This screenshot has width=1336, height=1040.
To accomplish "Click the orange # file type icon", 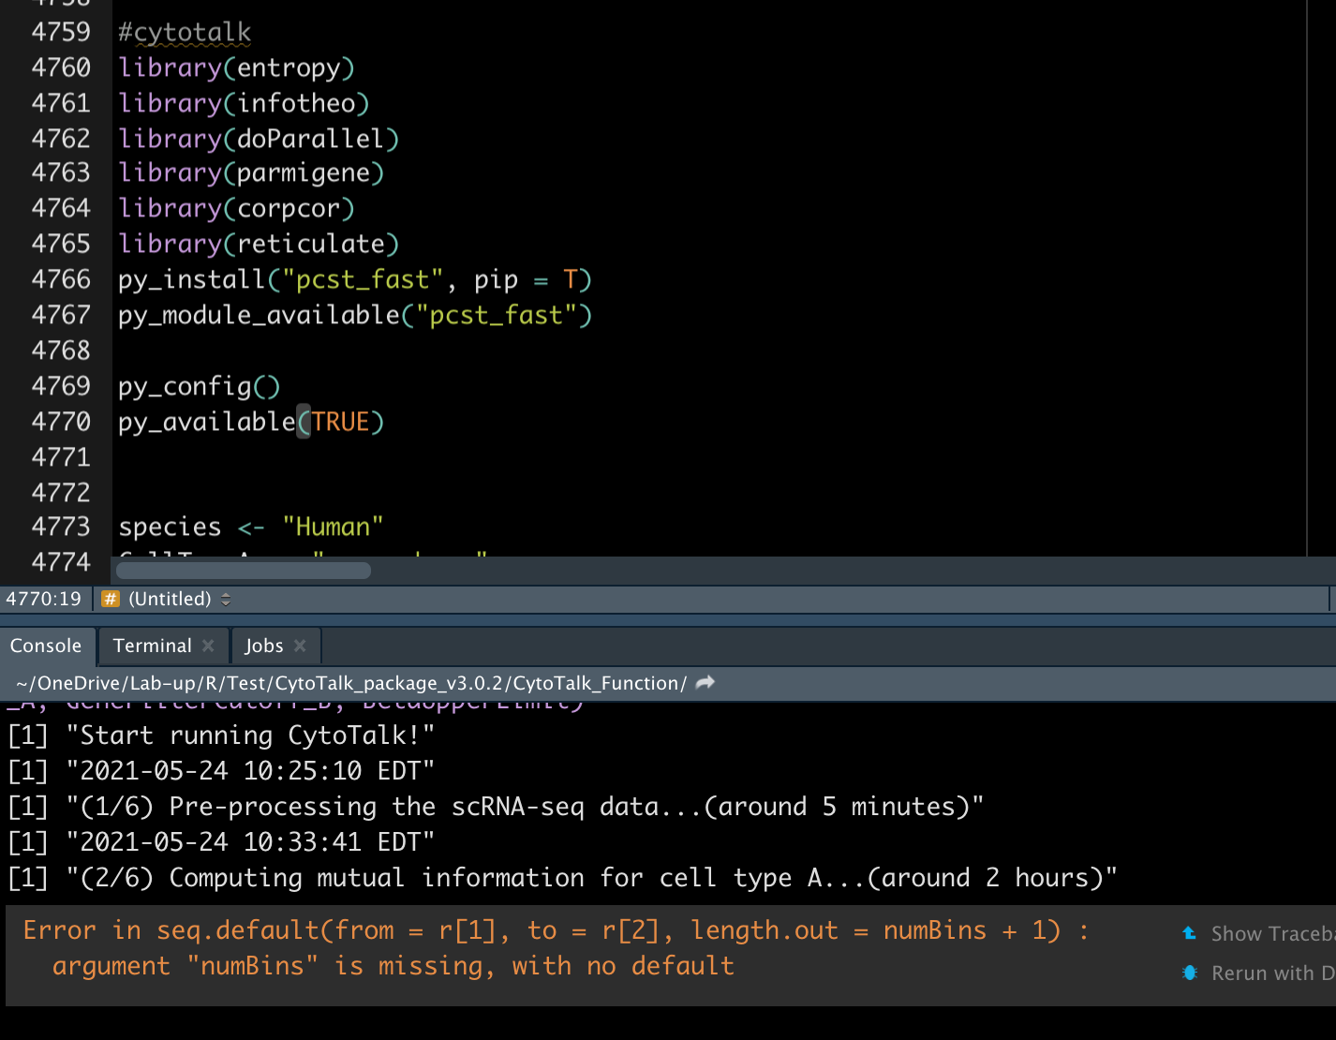I will [110, 598].
